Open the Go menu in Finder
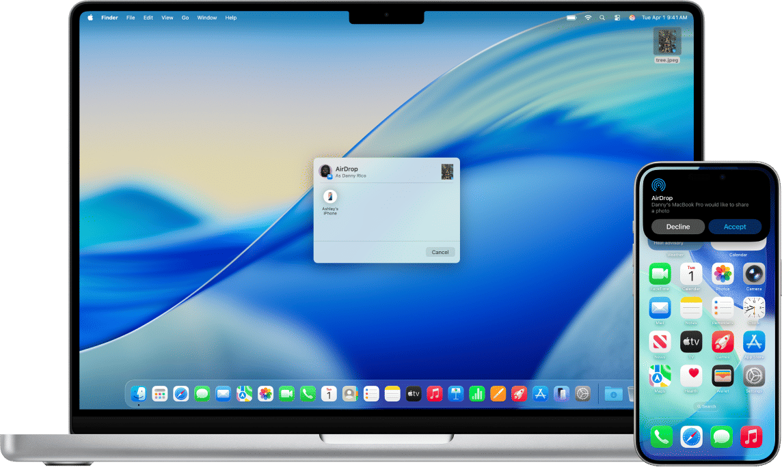The image size is (782, 467). click(185, 18)
